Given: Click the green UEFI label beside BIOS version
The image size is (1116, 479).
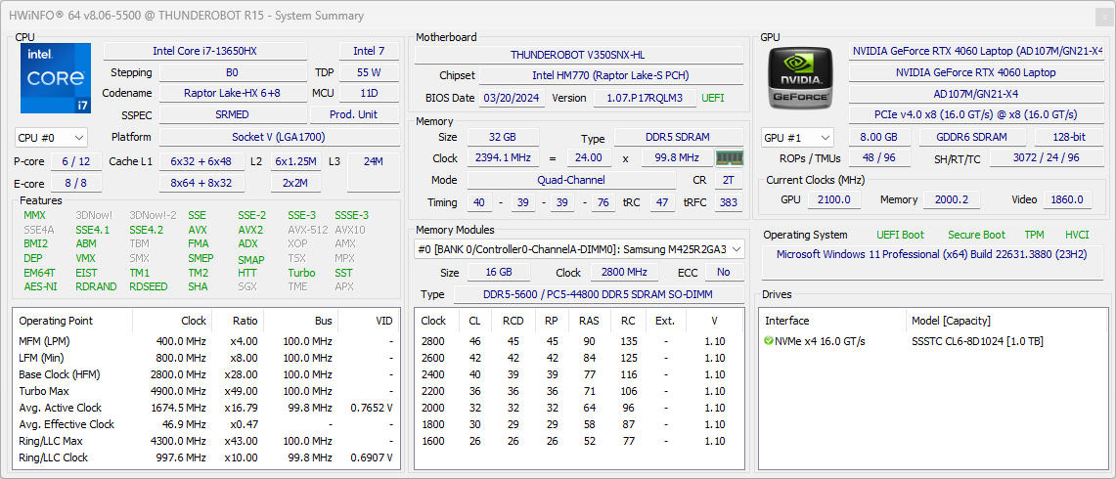Looking at the screenshot, I should 713,98.
